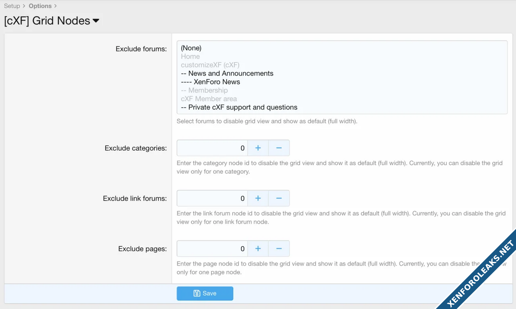Open Options breadcrumb link
Viewport: 516px width, 309px height.
40,6
